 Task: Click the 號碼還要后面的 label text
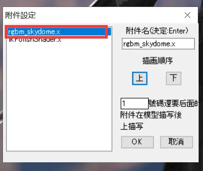(x=173, y=103)
